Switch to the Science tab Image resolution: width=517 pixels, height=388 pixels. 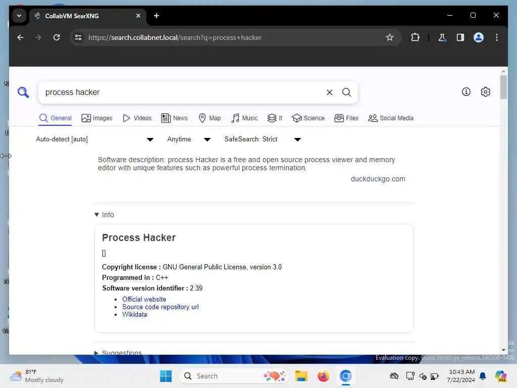click(308, 118)
